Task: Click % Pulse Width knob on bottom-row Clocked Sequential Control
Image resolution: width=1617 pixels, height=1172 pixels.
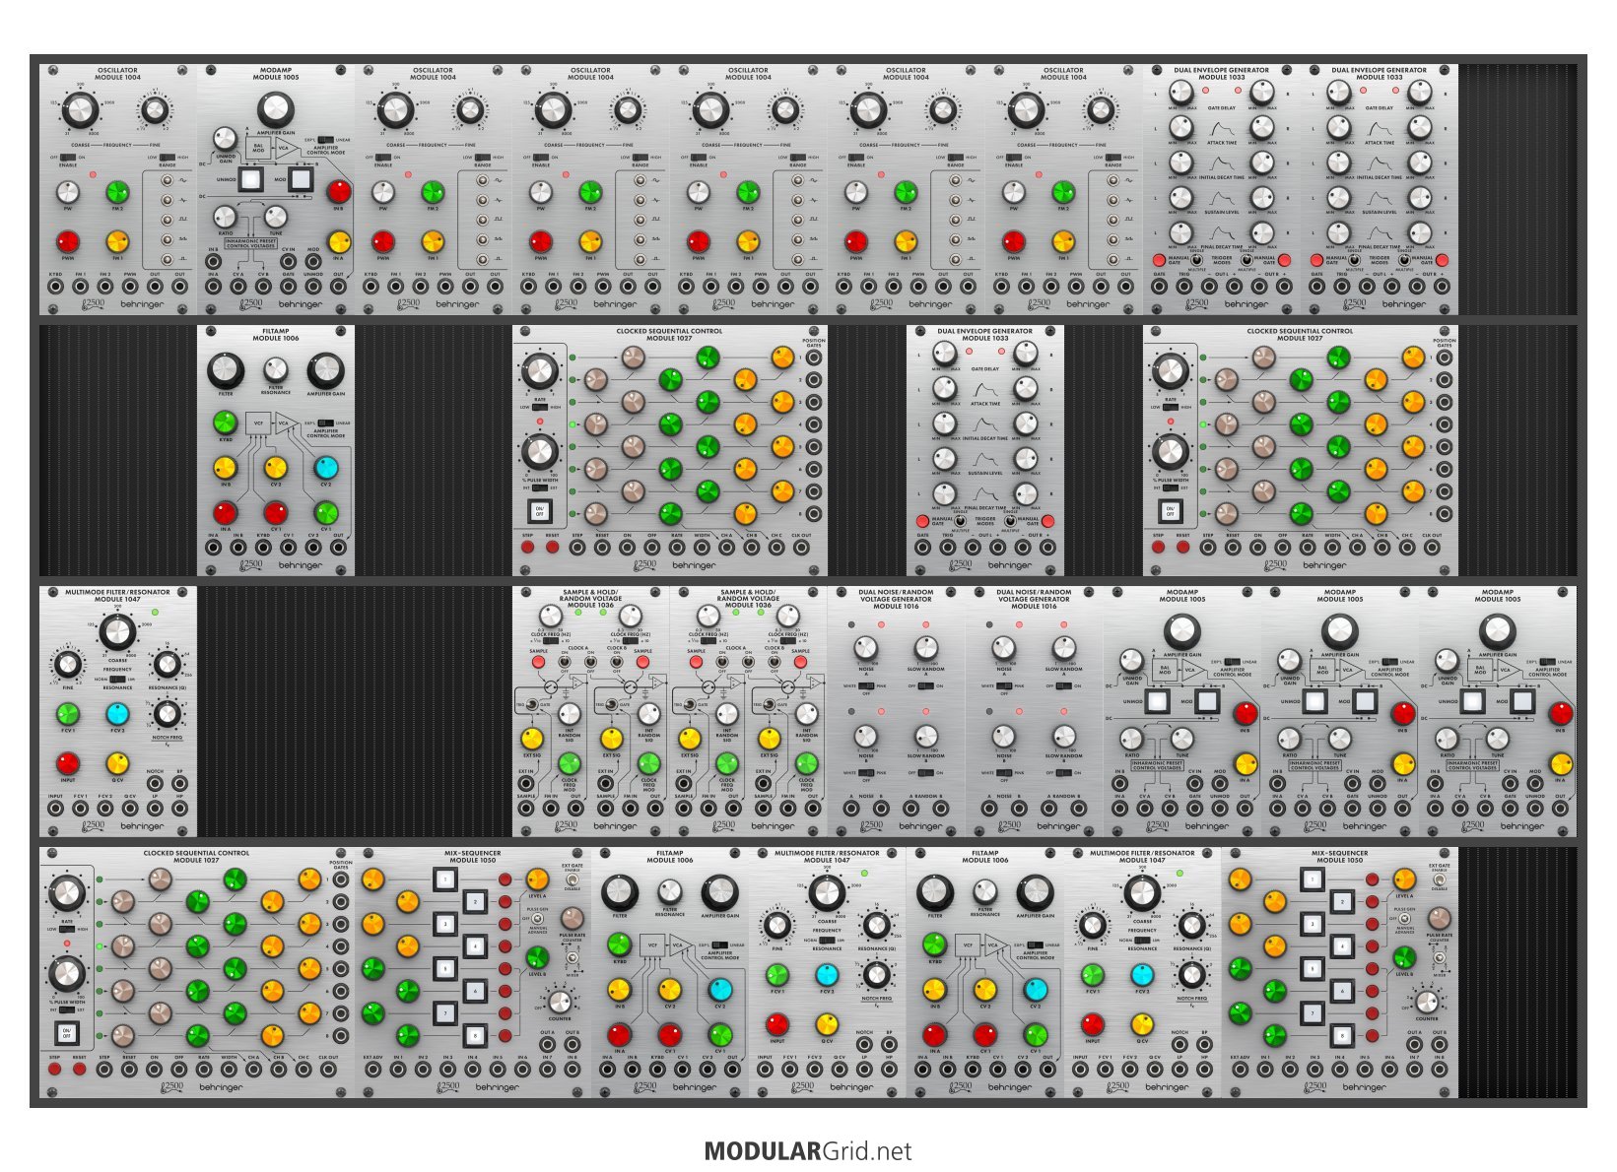Action: (x=67, y=974)
